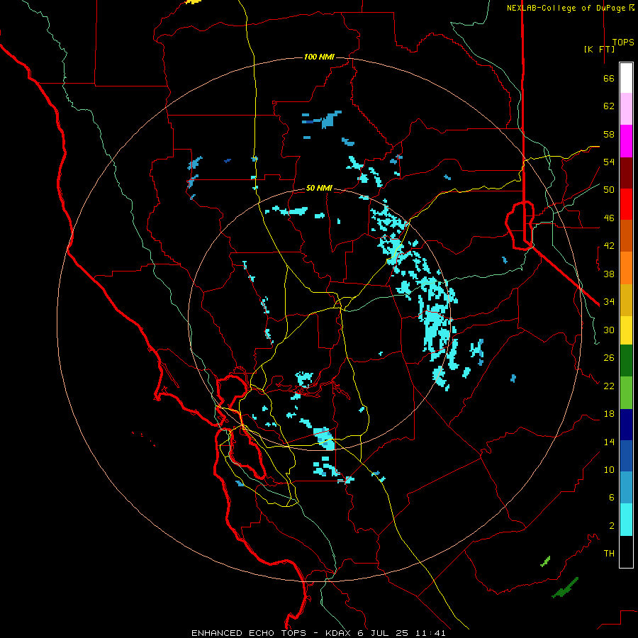Screen dimensions: 638x638
Task: Click the '50 NMI' range ring label
Action: [x=319, y=188]
